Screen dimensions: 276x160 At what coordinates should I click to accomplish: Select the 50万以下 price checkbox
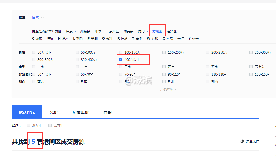34,52
